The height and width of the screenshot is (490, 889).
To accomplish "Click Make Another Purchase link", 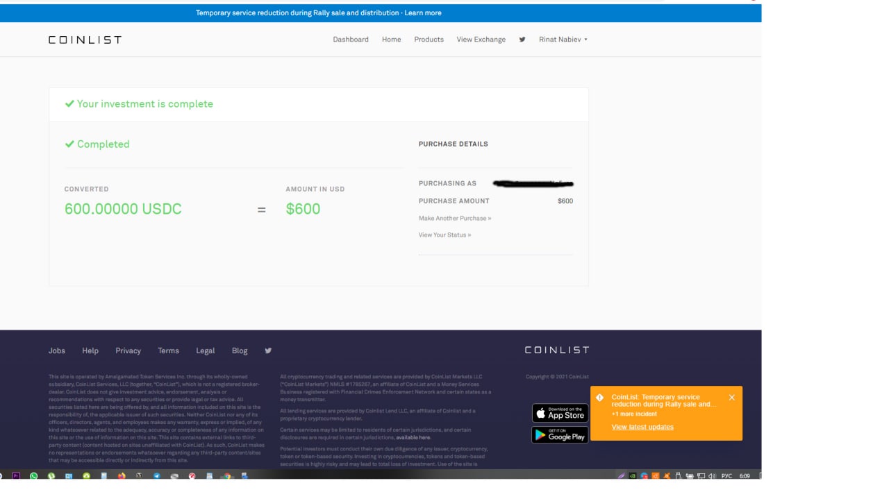I will click(x=455, y=218).
